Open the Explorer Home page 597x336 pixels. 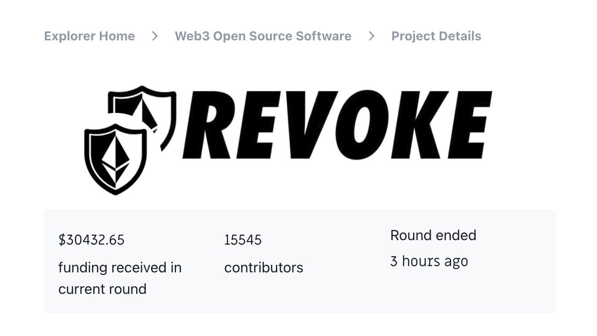[89, 36]
